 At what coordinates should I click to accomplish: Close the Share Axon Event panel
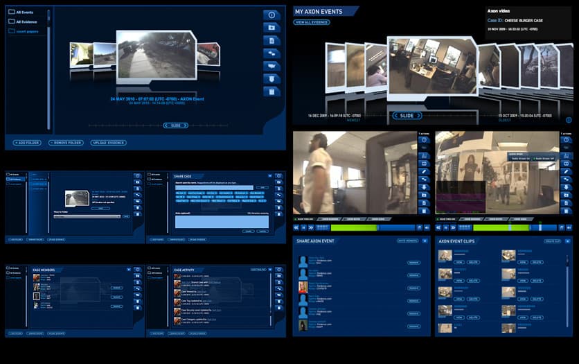(425, 241)
